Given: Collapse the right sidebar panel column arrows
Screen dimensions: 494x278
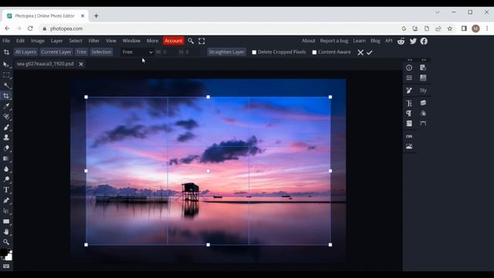Looking at the screenshot, I should 424,59.
